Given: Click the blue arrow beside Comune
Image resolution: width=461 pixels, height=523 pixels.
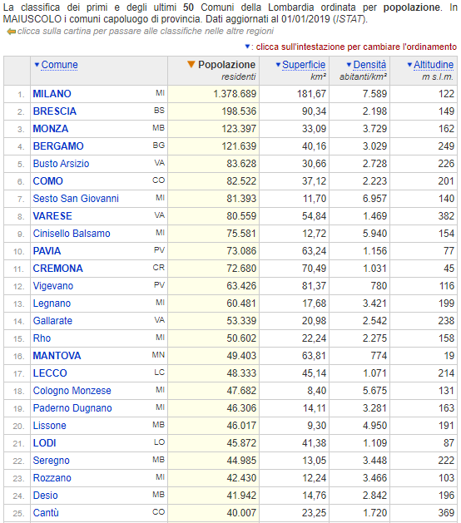Looking at the screenshot, I should (x=37, y=64).
